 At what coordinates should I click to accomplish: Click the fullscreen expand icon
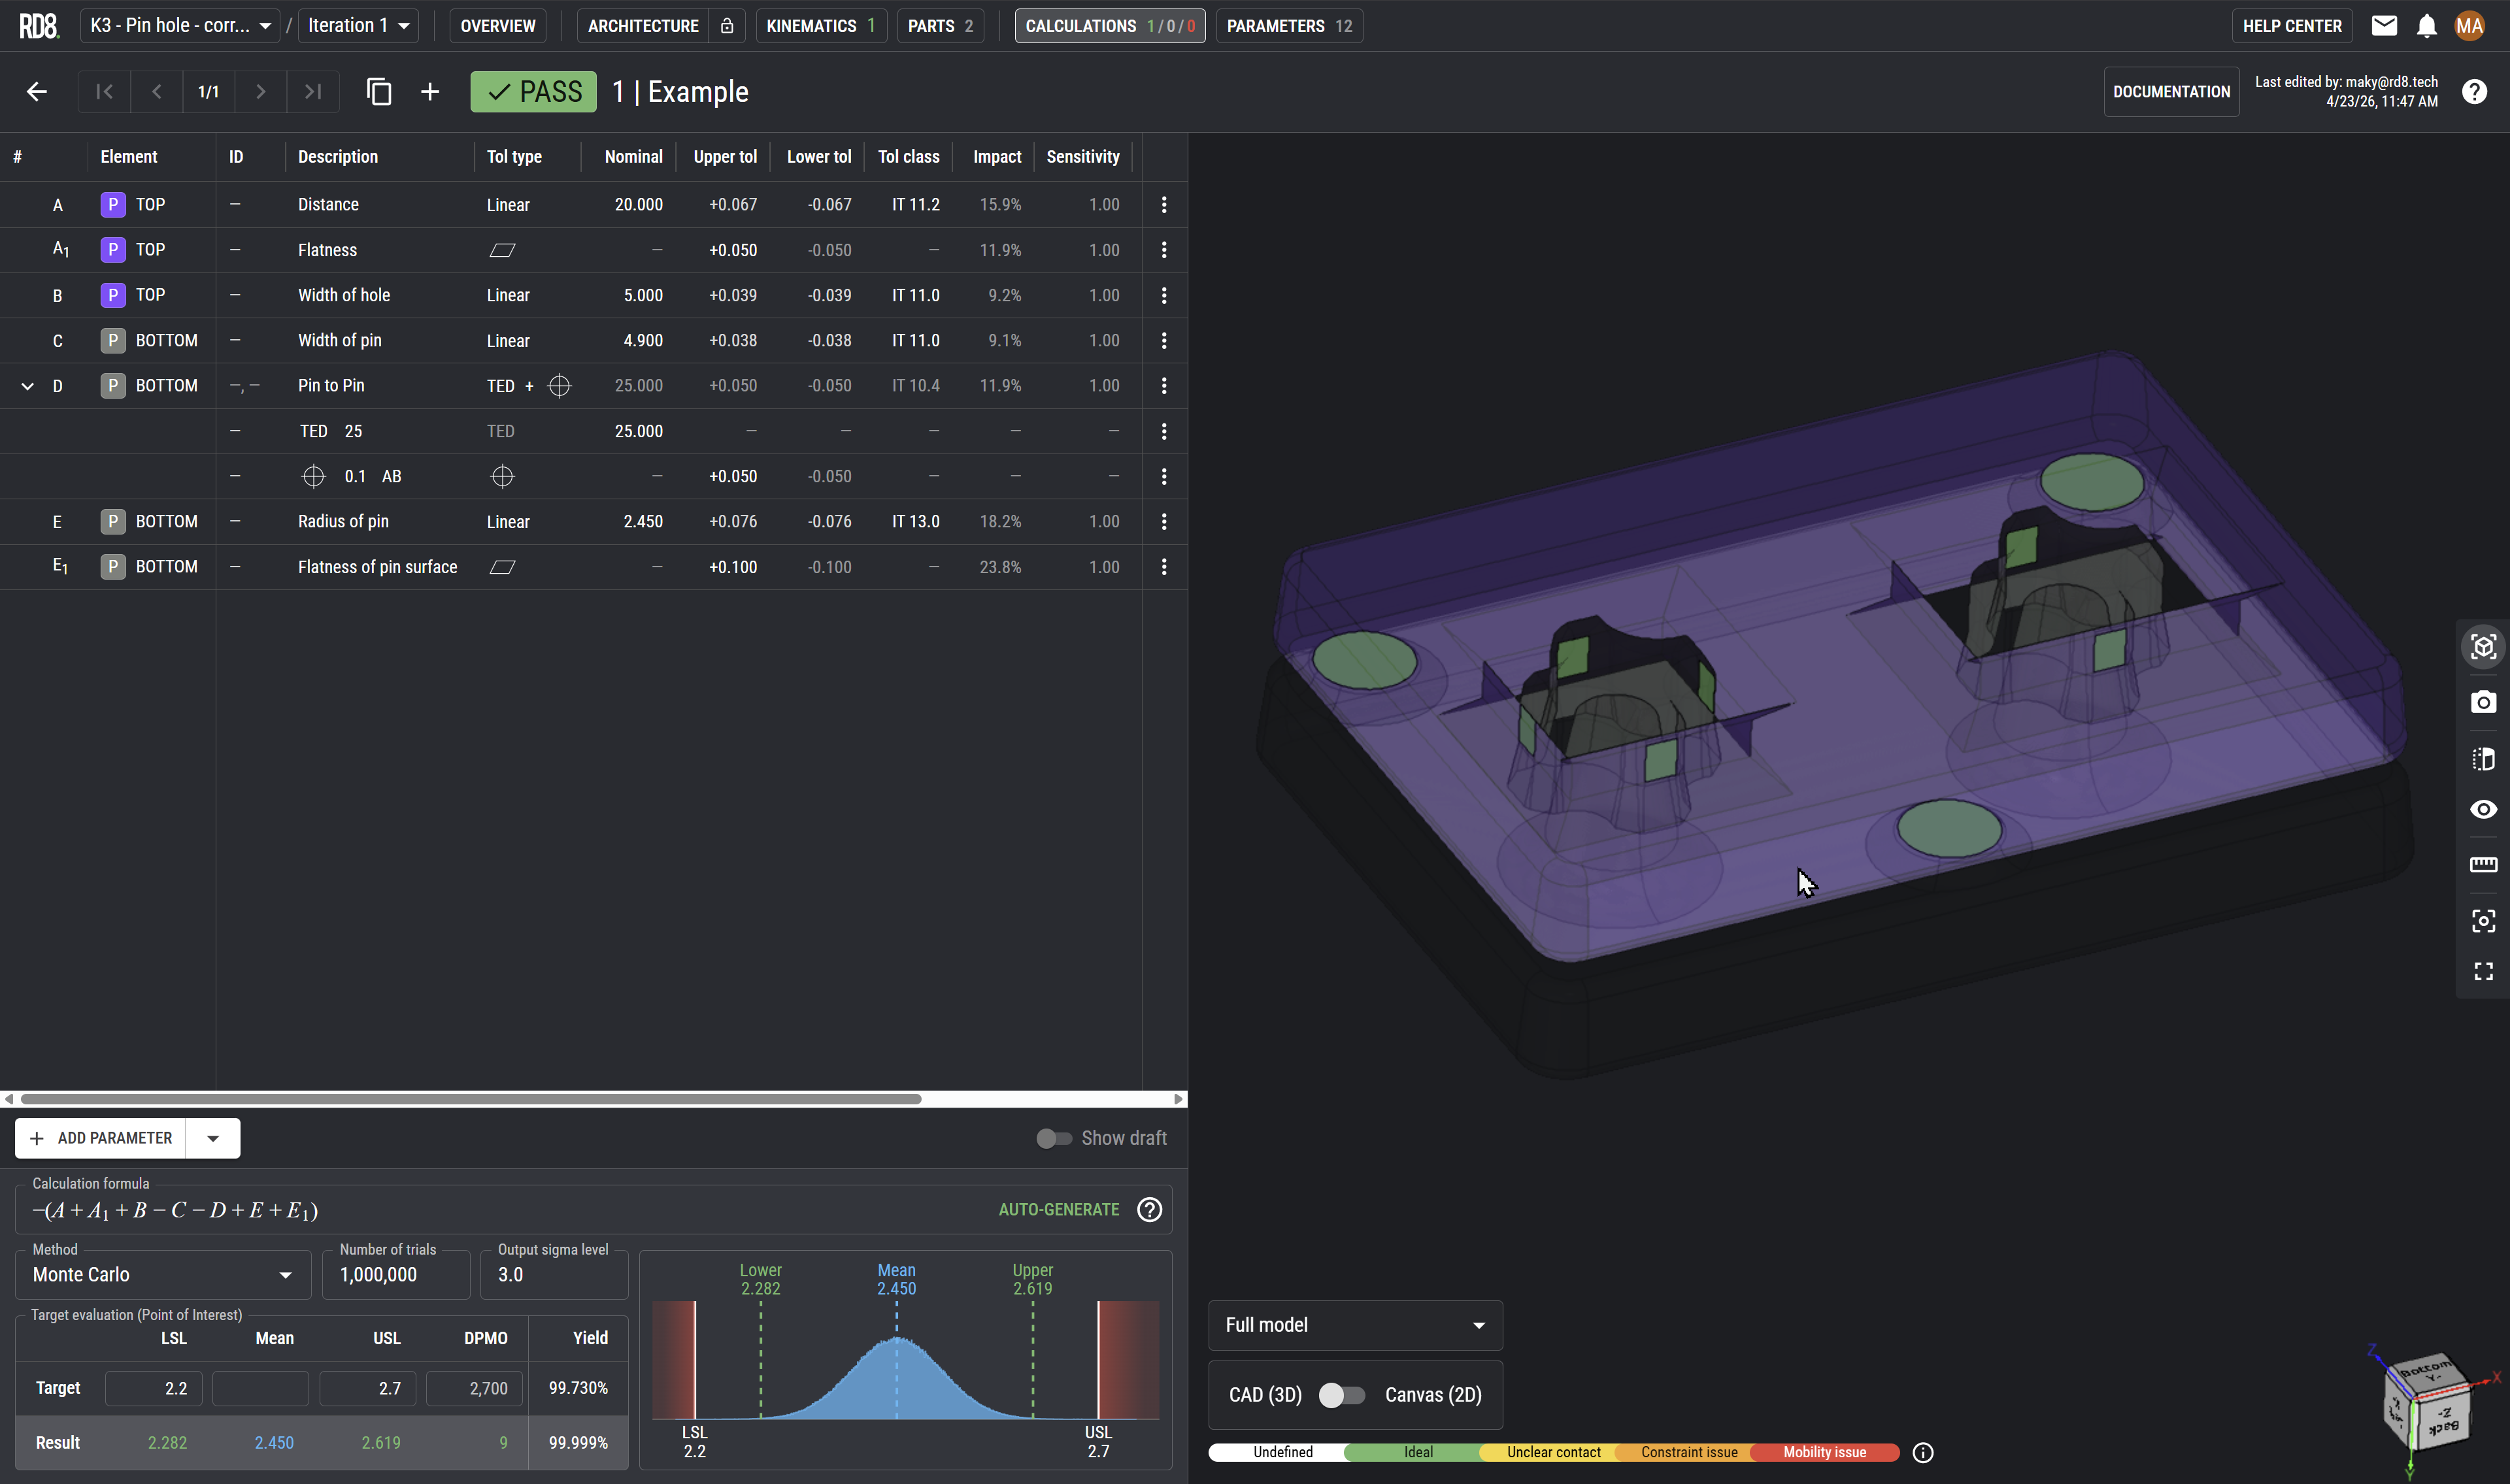point(2483,972)
